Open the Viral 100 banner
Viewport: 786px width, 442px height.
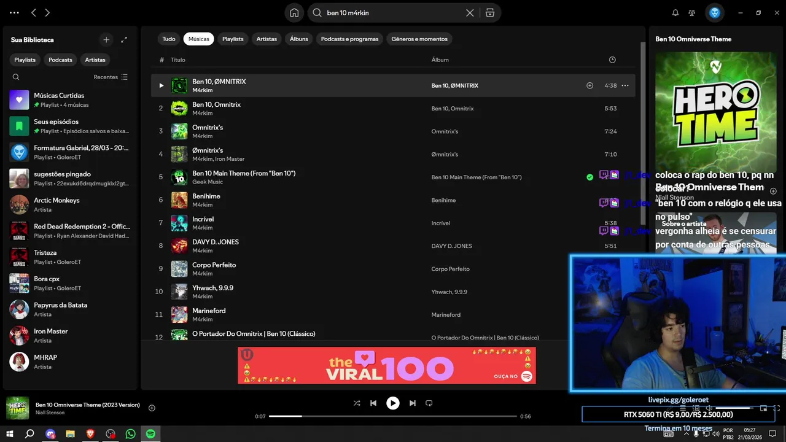coord(387,365)
